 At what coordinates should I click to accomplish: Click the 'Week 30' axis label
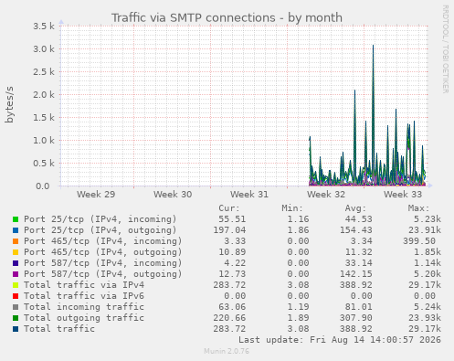[173, 195]
